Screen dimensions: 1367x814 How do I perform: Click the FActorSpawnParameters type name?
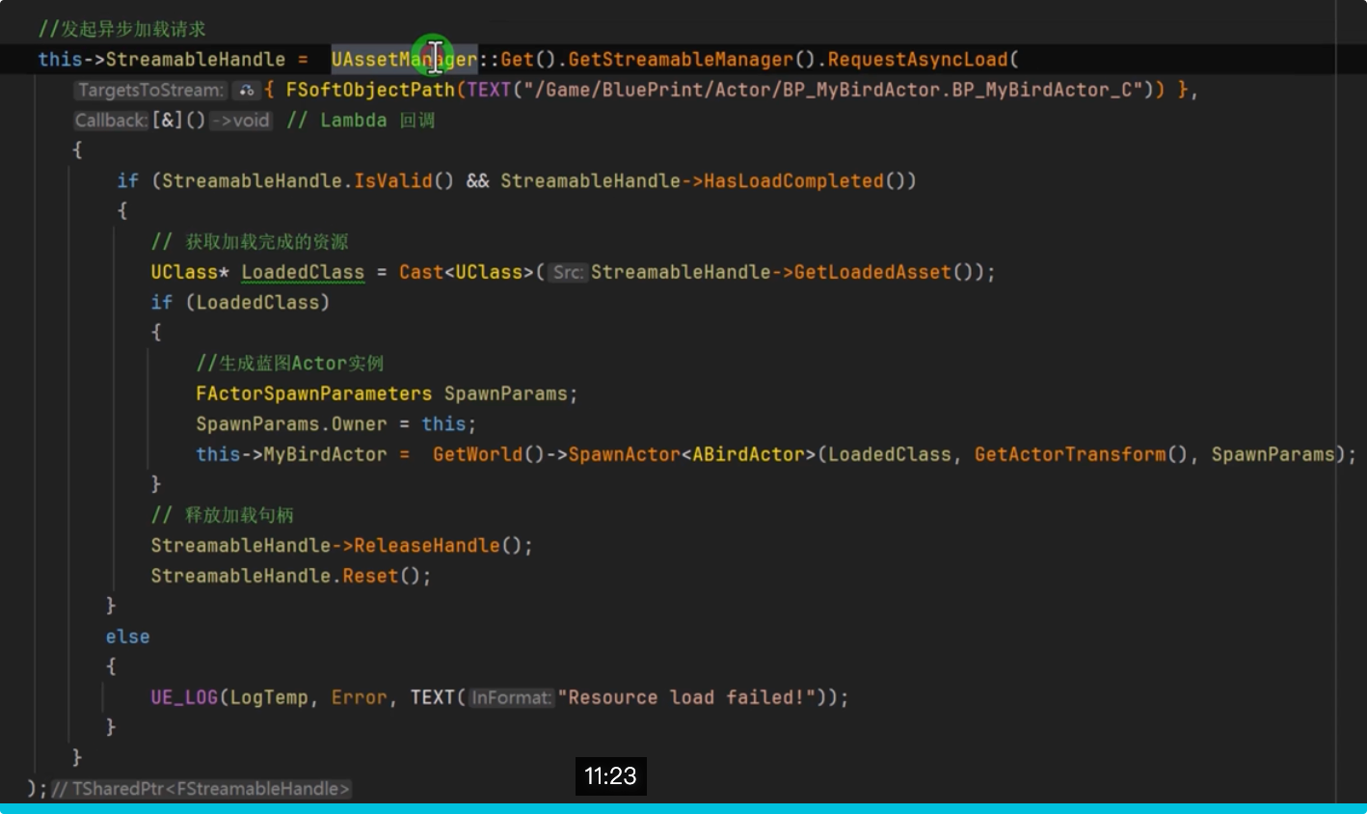pyautogui.click(x=313, y=393)
